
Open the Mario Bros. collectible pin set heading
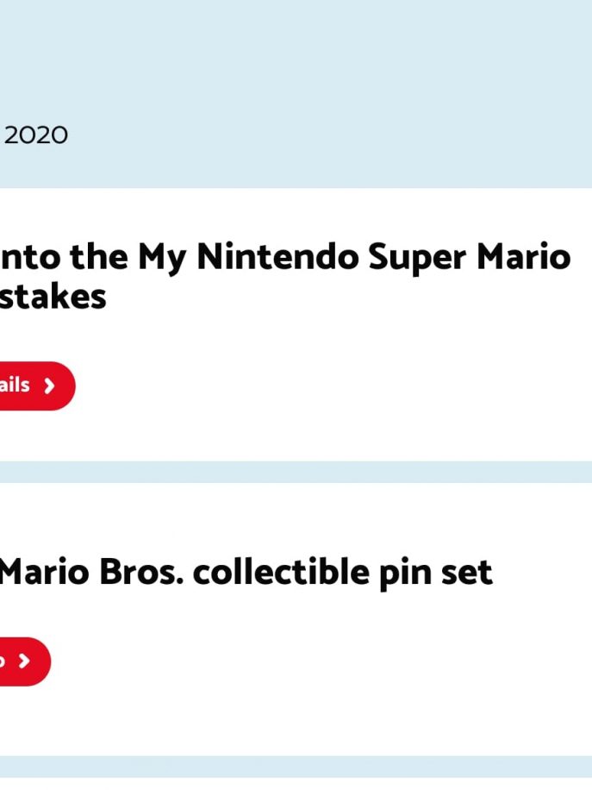(246, 572)
